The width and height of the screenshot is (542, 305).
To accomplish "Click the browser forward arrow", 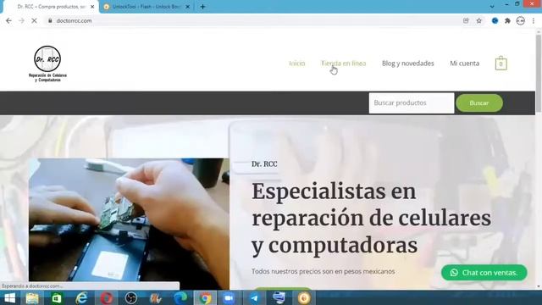I will (x=21, y=20).
